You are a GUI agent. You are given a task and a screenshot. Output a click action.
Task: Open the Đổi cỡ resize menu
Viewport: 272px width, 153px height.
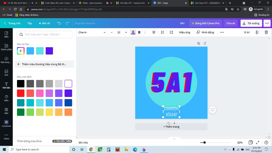(x=44, y=23)
